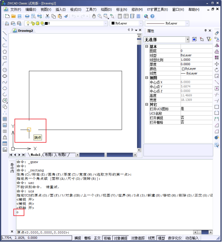Screen dimensions: 222x242
Task: Save drawing with the floppy disk icon
Action: click(20, 16)
